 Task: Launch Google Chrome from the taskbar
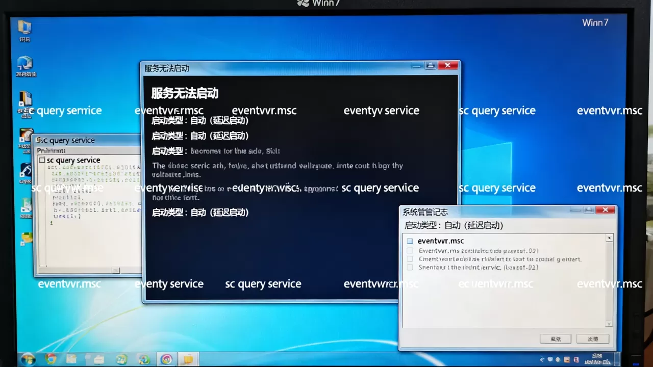(51, 359)
